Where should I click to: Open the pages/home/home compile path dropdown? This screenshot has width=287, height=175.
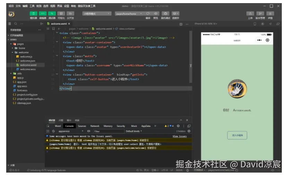tap(129, 14)
